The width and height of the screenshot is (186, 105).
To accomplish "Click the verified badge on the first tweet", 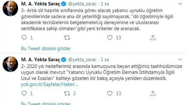I will coord(64,4).
